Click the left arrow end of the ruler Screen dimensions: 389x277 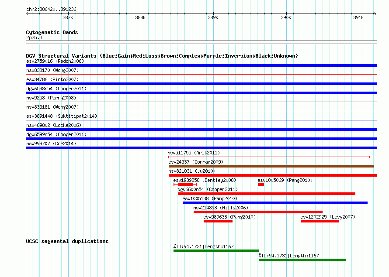27,14
